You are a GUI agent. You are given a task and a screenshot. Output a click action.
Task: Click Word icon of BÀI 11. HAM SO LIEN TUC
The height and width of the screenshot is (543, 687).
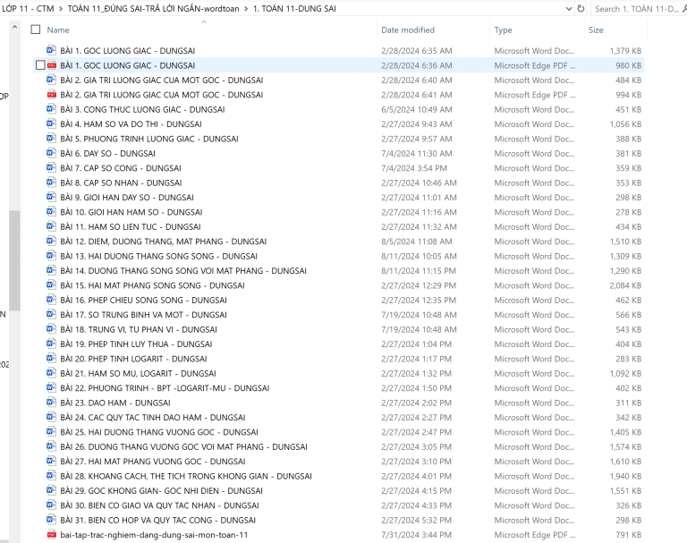(x=51, y=226)
